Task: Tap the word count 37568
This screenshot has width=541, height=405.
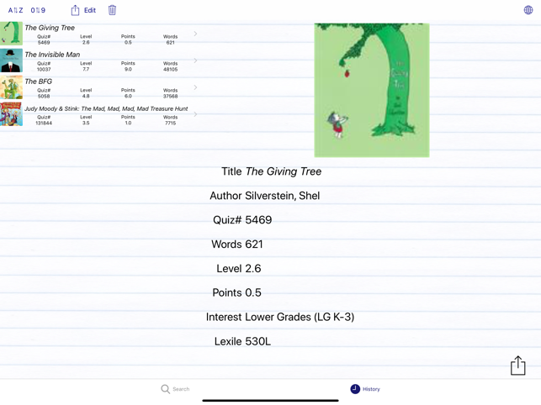Action: coord(171,96)
